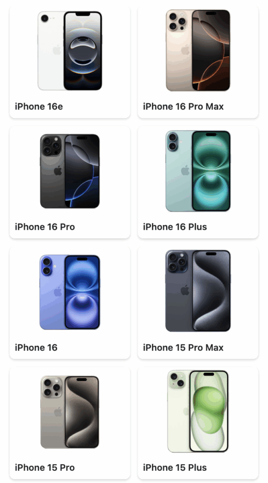Tap the Apple logo on iPhone 16 Pro
This screenshot has height=483, width=268.
click(x=58, y=170)
